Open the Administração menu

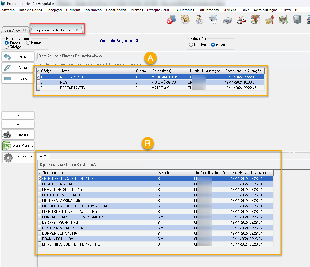pyautogui.click(x=265, y=10)
